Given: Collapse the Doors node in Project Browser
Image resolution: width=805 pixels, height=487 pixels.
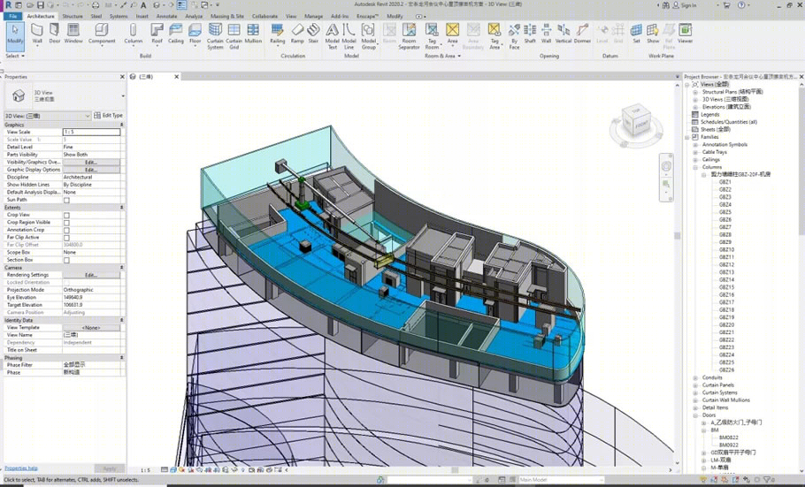Looking at the screenshot, I should click(695, 415).
